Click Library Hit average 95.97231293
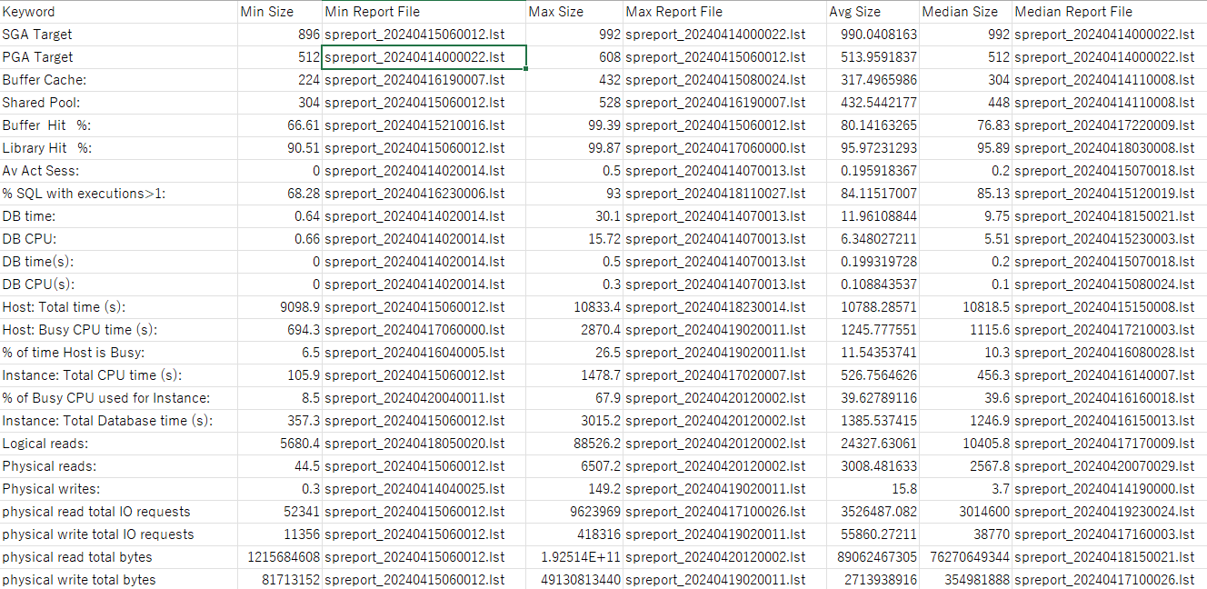The image size is (1207, 589). [873, 148]
